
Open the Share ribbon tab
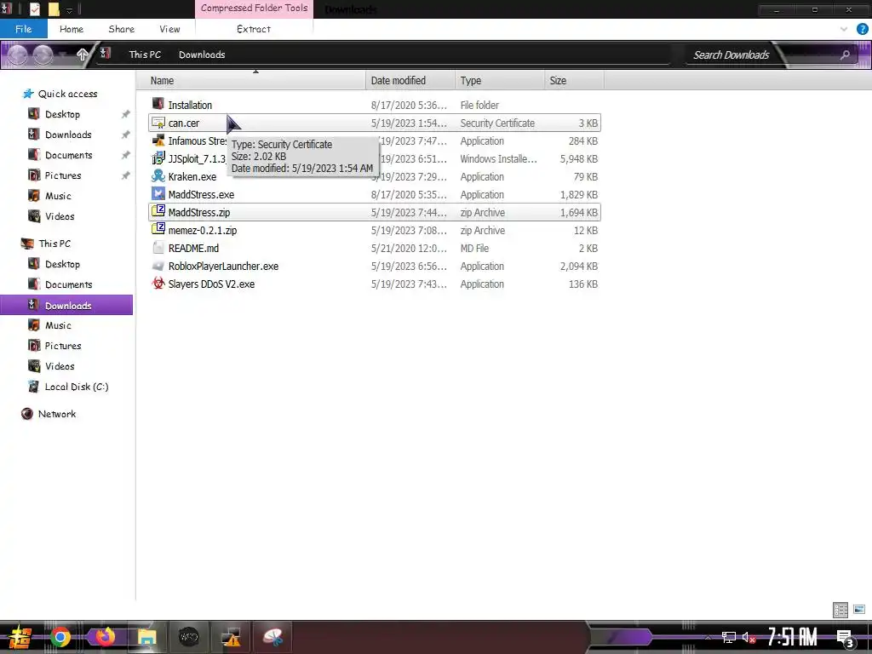[x=121, y=29]
